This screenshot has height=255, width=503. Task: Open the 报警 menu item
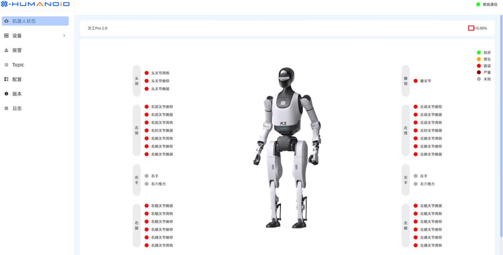coord(17,50)
